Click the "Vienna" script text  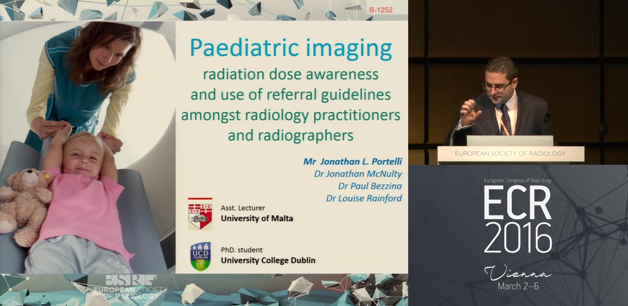click(x=518, y=273)
